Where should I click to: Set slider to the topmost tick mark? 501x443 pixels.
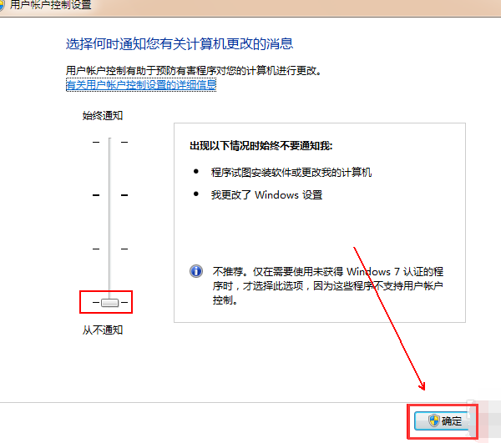coord(110,142)
